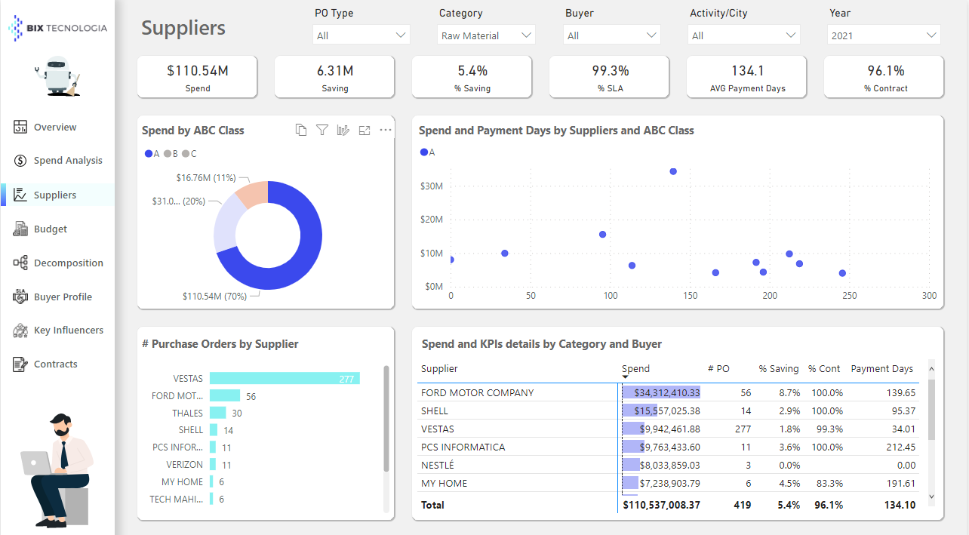The image size is (969, 535).
Task: Open the PO Type dropdown
Action: [x=361, y=34]
